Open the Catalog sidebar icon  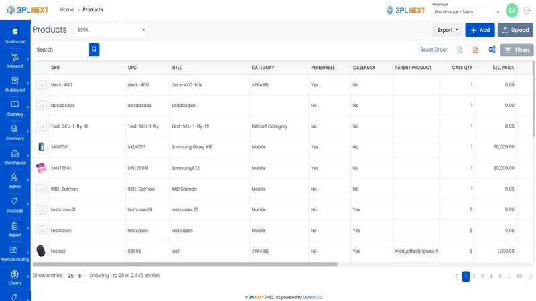point(15,104)
